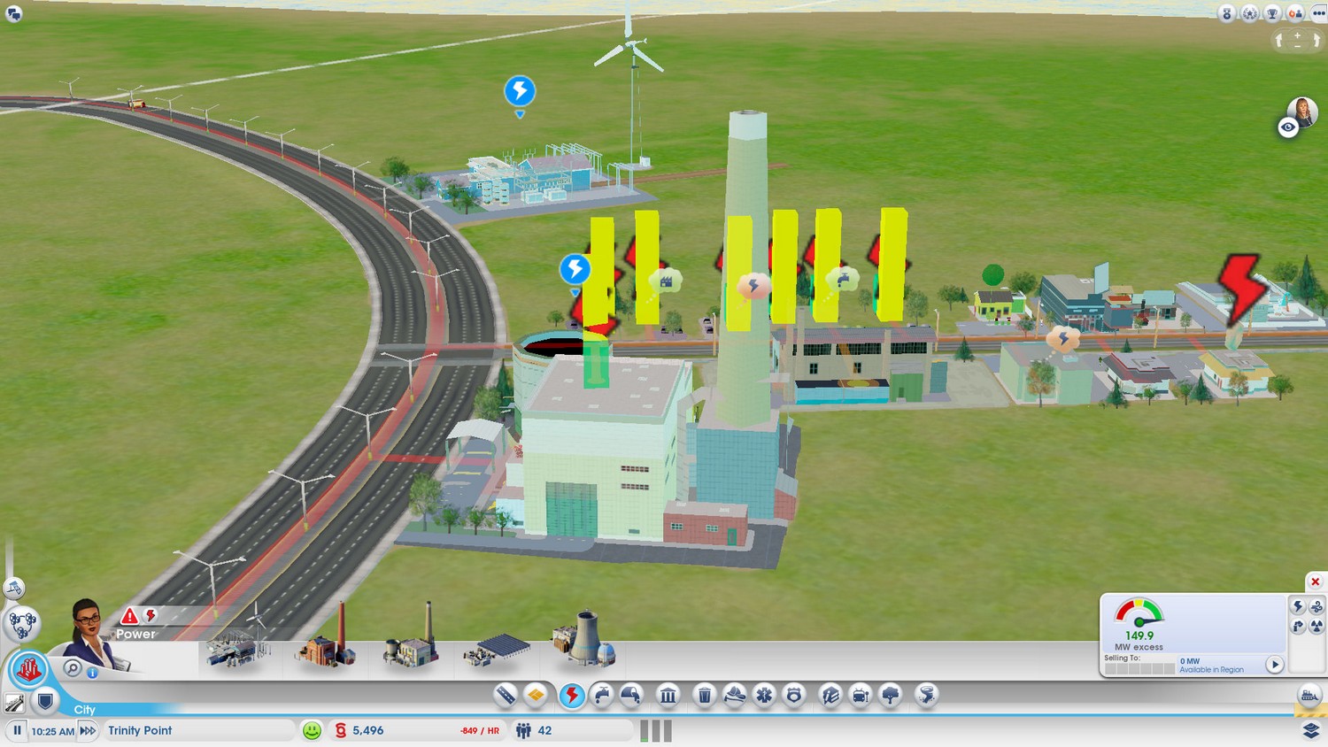Open the Fire helmet menu
Screen dimensions: 1328x747
tap(735, 696)
